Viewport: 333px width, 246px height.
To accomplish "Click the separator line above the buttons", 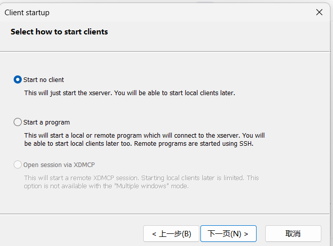I will 166,214.
